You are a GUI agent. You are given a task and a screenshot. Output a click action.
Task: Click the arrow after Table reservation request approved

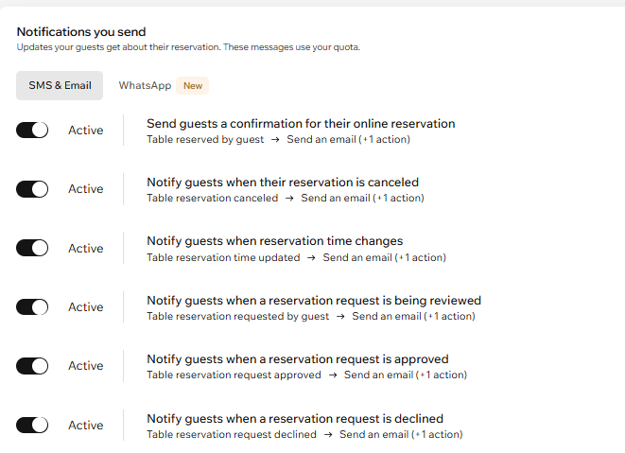(x=333, y=375)
